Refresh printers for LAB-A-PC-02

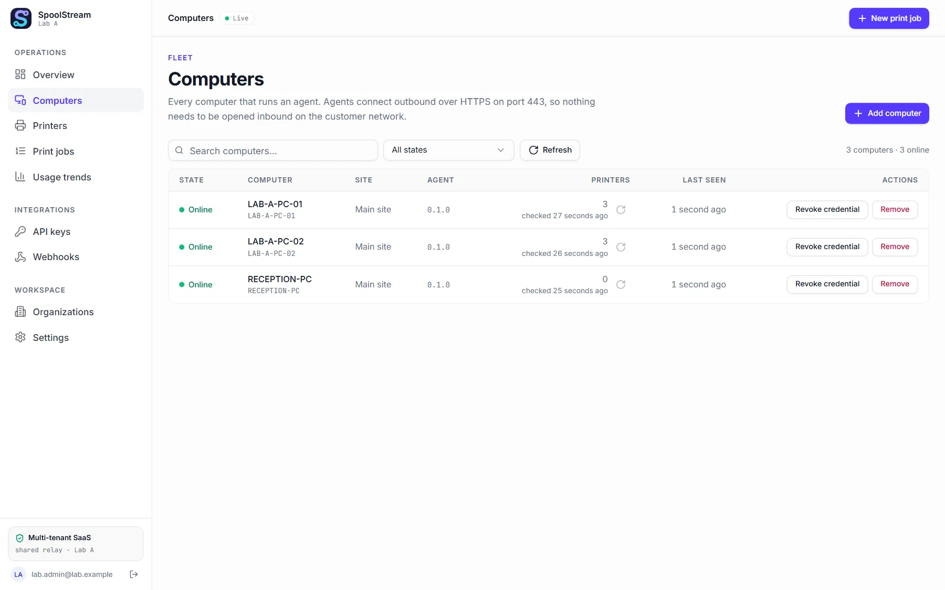pos(621,247)
